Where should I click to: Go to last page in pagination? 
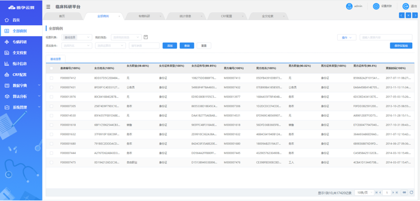tap(396, 193)
